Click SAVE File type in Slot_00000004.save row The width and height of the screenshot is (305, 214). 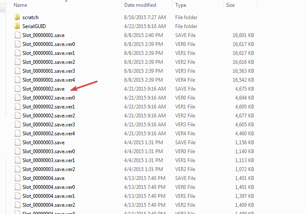tap(185, 178)
